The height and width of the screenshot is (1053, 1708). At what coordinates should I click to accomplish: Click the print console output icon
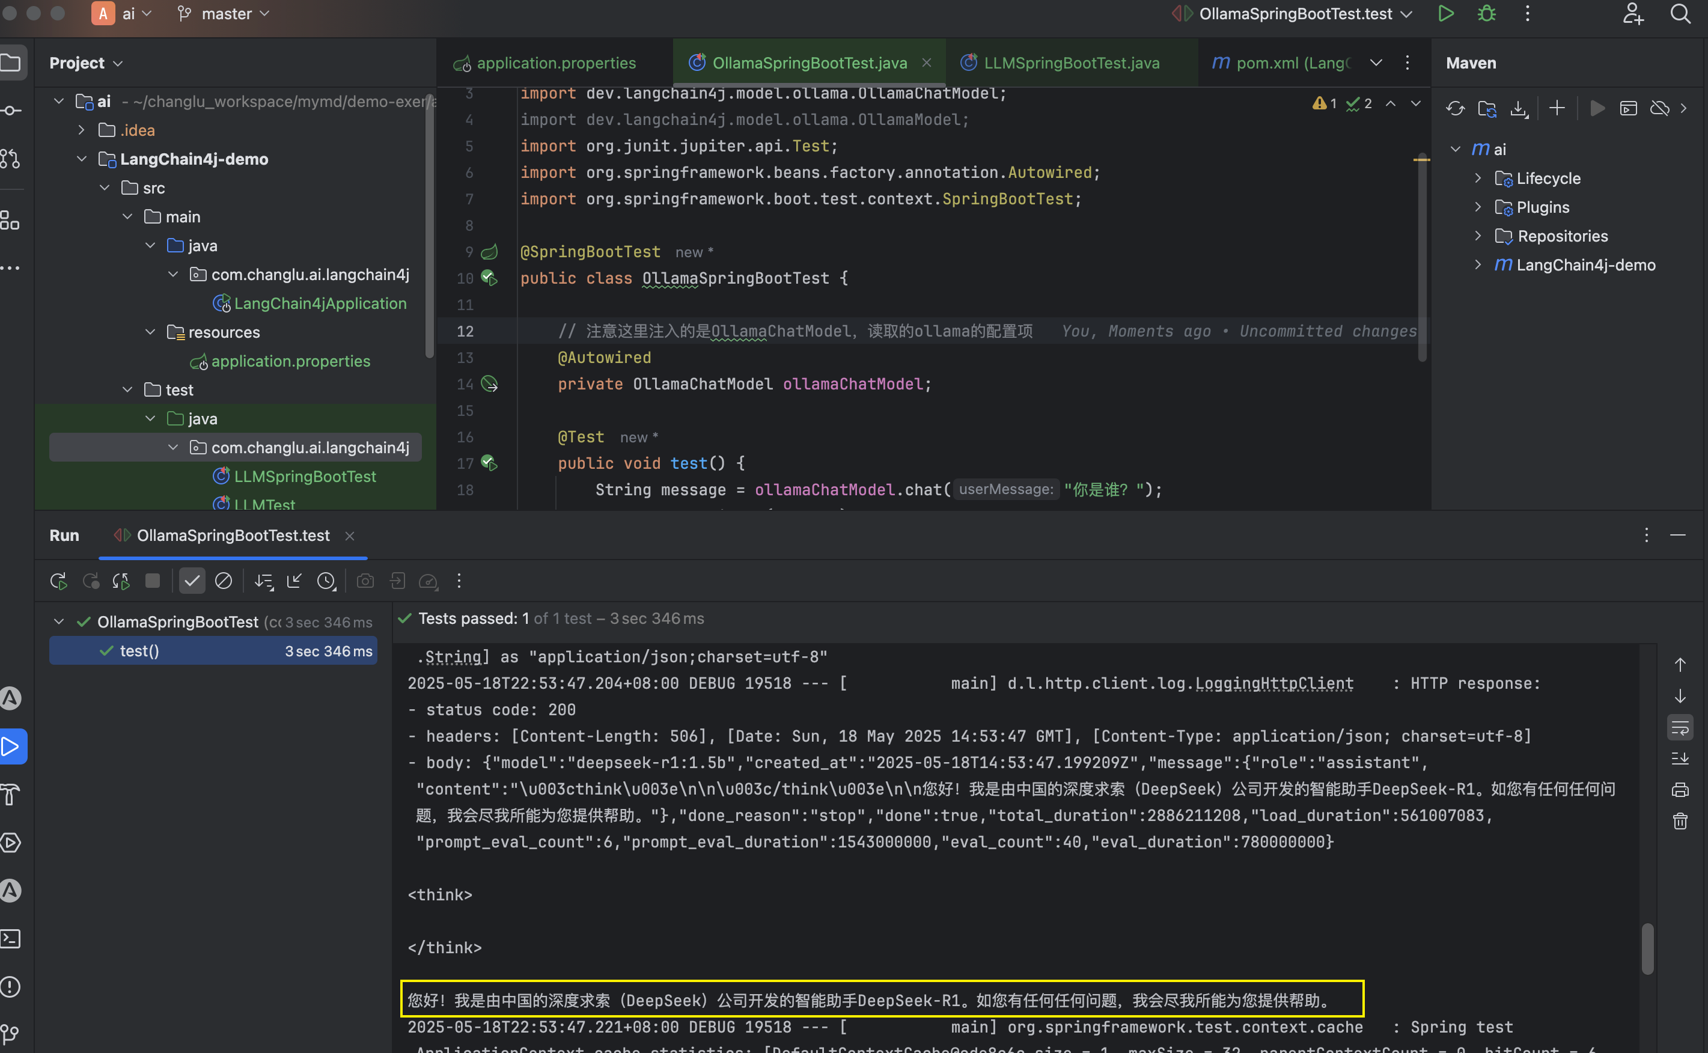click(1680, 790)
